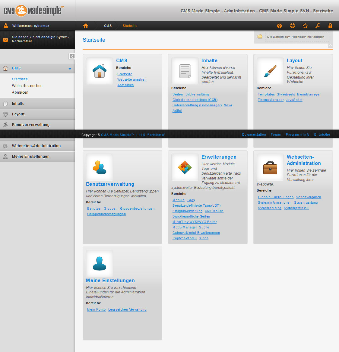Open the Seiten link under Inhalte
The image size is (339, 352).
point(178,94)
